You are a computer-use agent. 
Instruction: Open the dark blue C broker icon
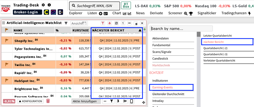point(60,12)
